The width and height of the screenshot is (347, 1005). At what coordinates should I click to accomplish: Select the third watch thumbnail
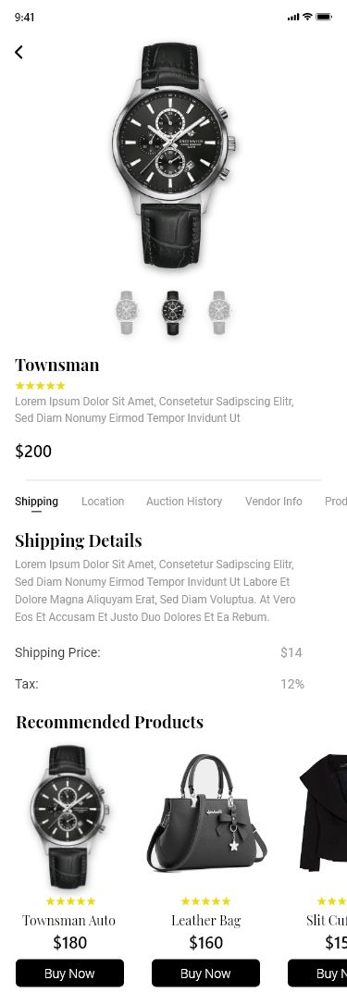point(219,312)
